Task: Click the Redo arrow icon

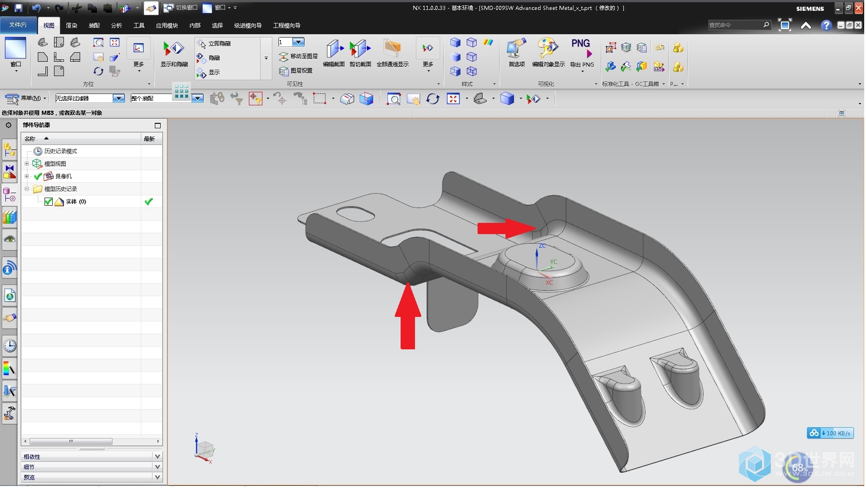Action: point(59,8)
